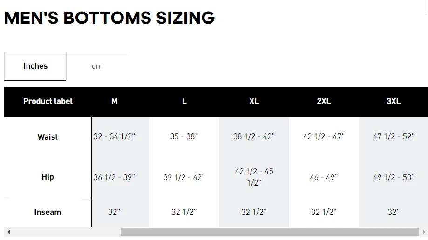Screen dimensions: 428x240
Task: Click the Hip row label
Action: [48, 177]
